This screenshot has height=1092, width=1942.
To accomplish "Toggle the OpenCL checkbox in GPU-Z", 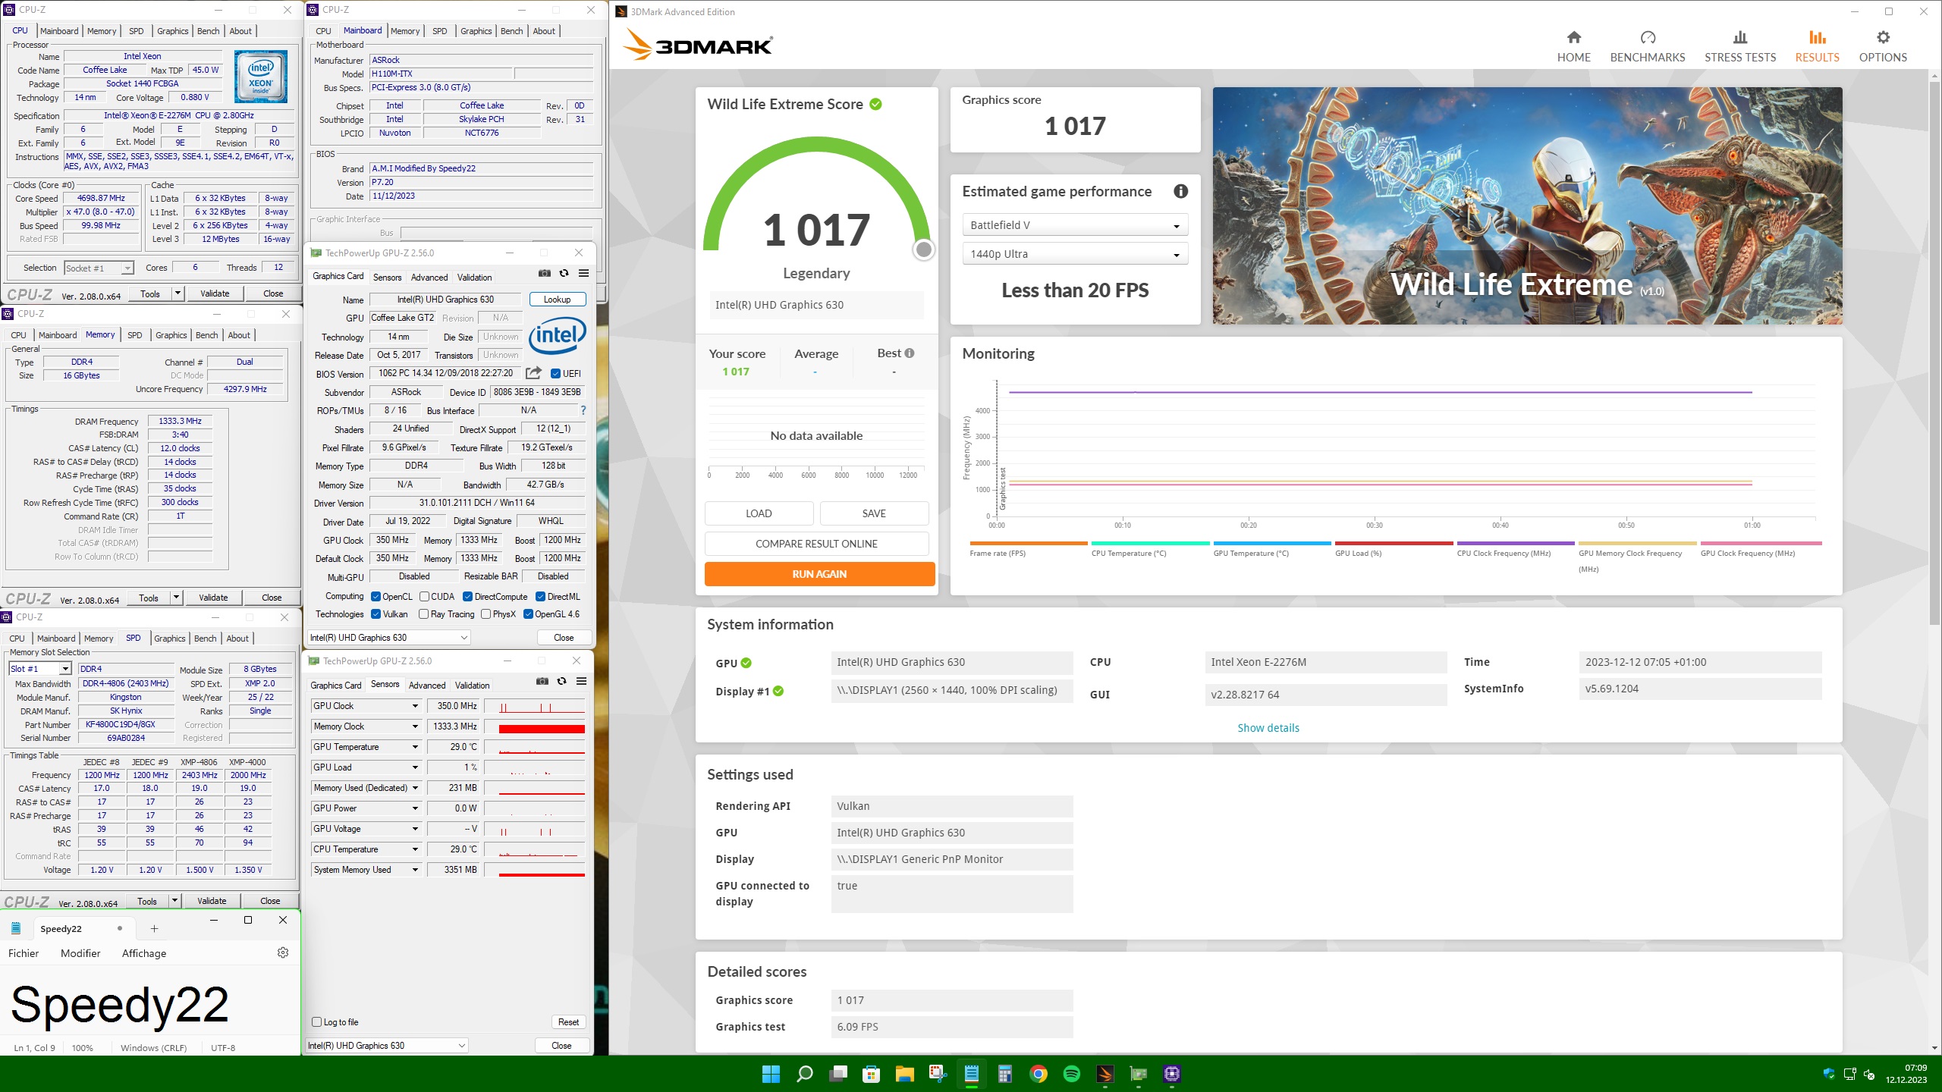I will pyautogui.click(x=376, y=597).
